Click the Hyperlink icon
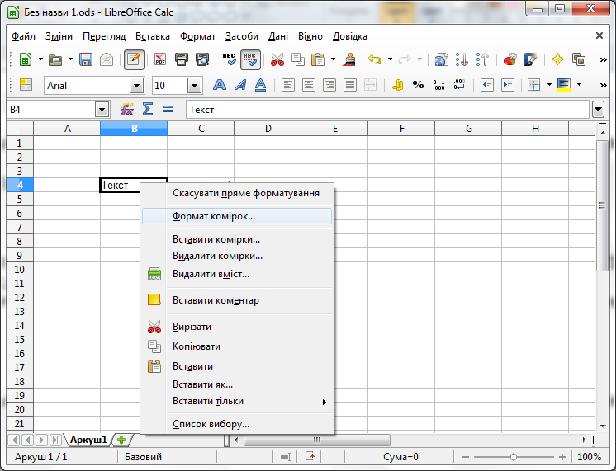 [x=441, y=59]
